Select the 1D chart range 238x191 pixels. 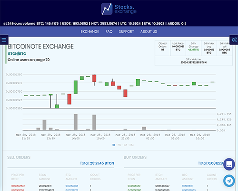113,145
